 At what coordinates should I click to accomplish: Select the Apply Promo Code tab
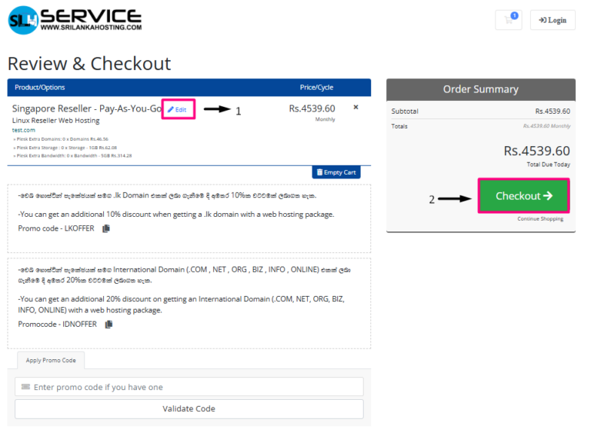pos(51,360)
